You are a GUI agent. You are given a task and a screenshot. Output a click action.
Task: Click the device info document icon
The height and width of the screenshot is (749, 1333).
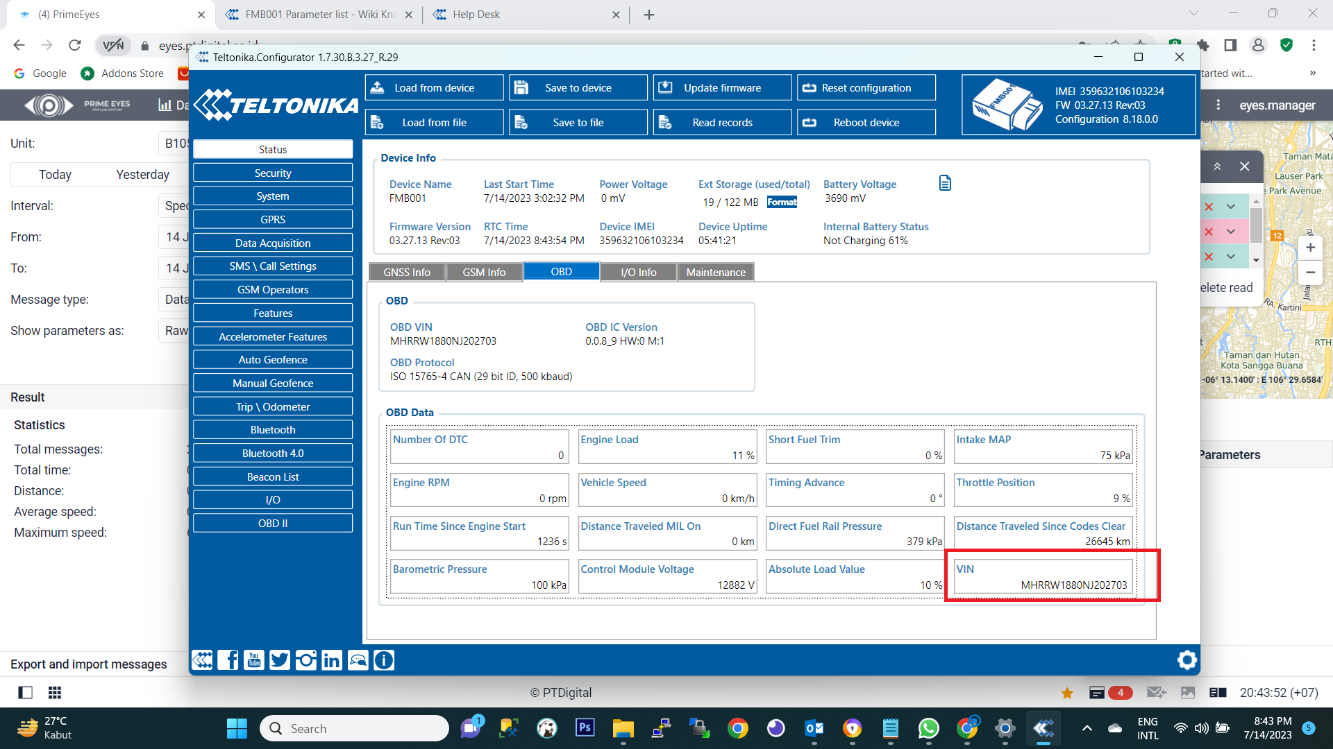click(945, 183)
